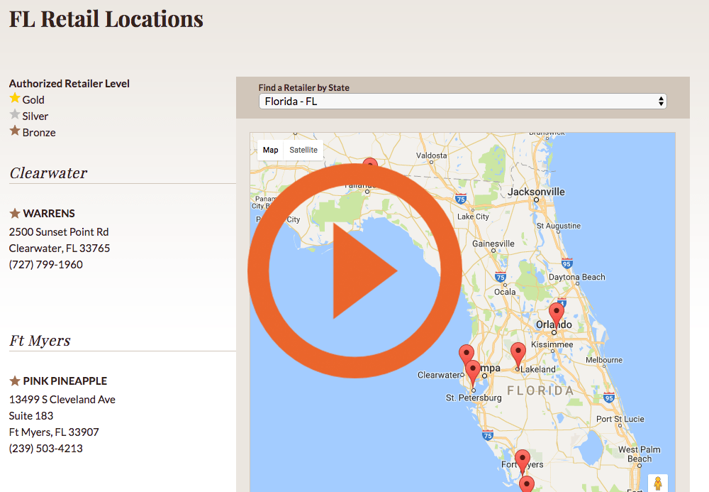Click the Suite 183 address line
The image size is (709, 492).
pos(31,415)
